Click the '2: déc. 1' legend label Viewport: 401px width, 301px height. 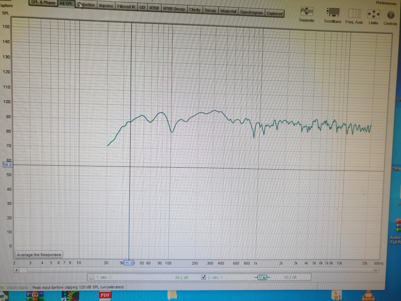coord(215,277)
